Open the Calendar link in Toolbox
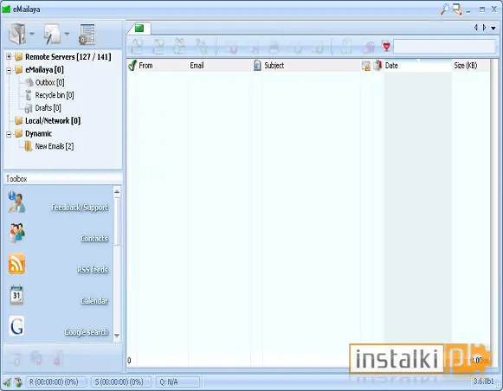The height and width of the screenshot is (391, 503). [94, 301]
